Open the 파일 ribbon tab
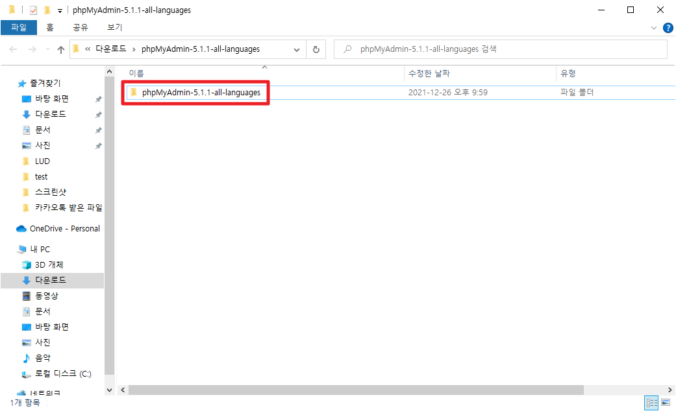 click(19, 27)
